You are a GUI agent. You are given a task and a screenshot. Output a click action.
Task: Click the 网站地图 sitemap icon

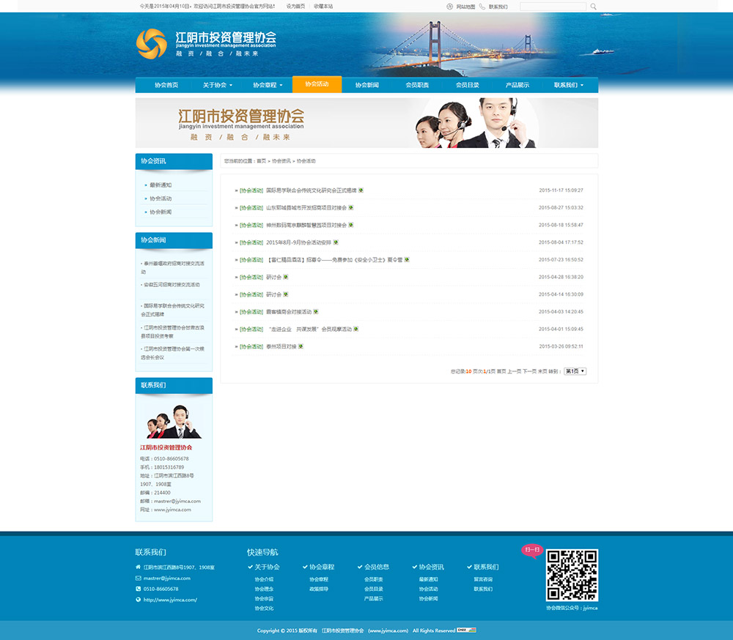pyautogui.click(x=450, y=7)
